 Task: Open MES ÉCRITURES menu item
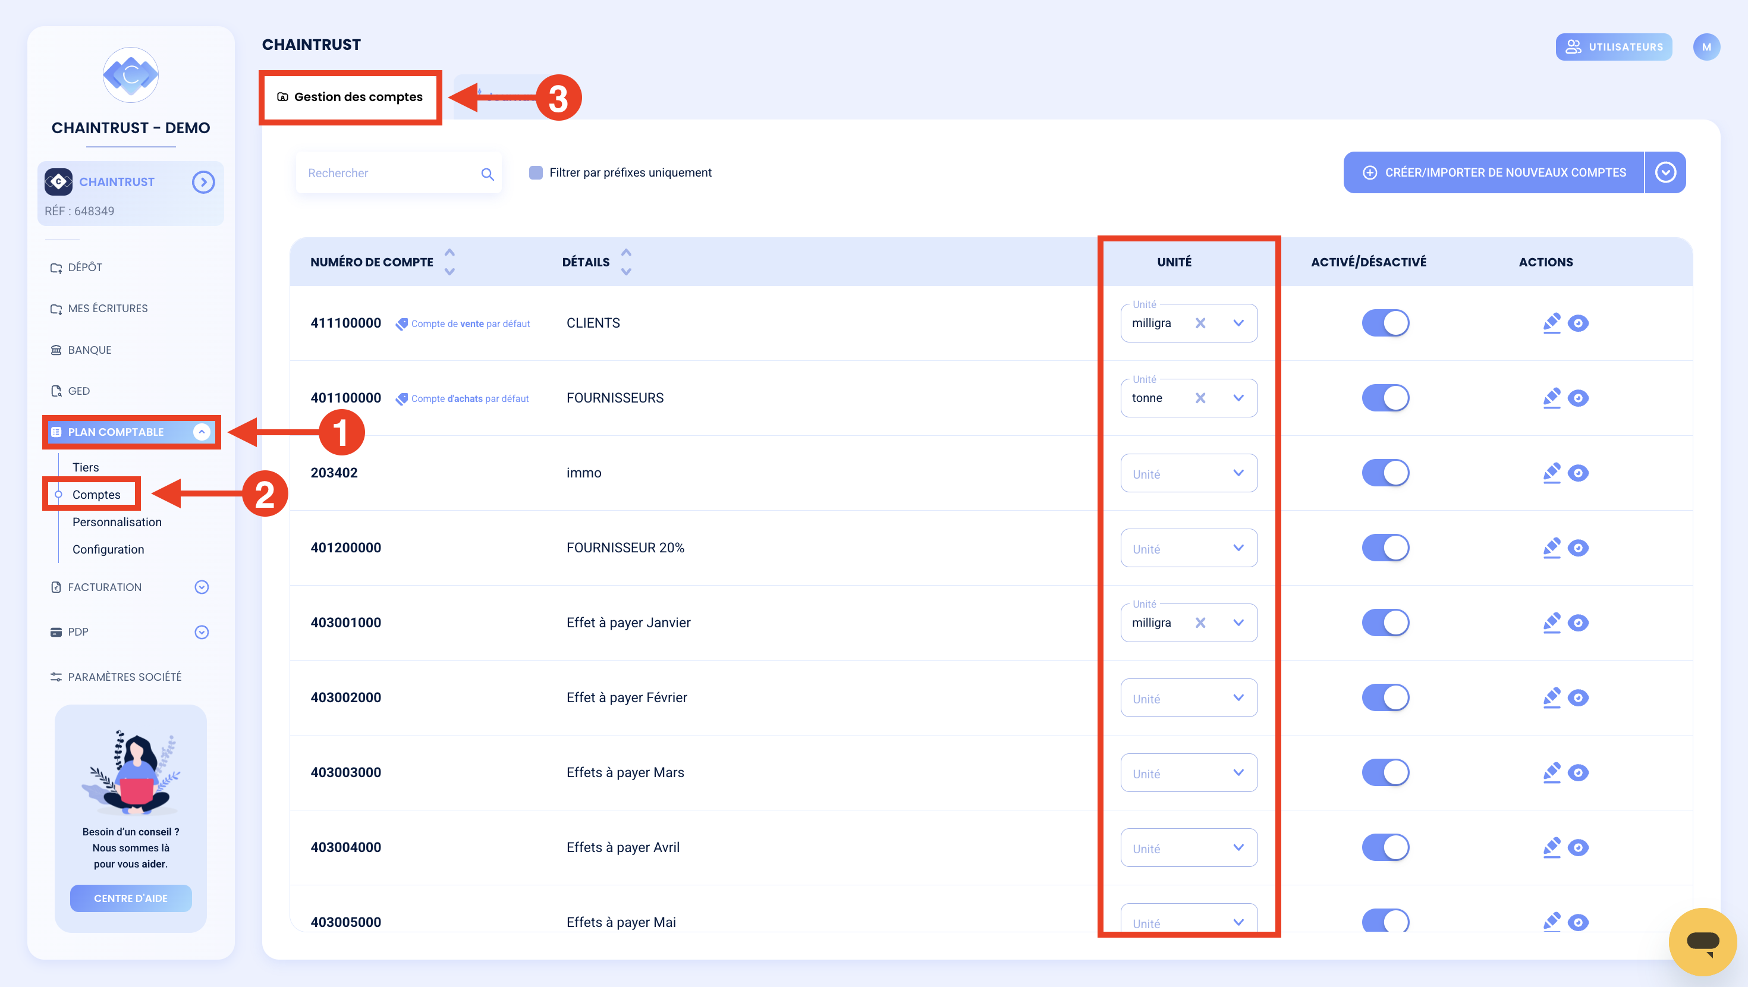99,308
